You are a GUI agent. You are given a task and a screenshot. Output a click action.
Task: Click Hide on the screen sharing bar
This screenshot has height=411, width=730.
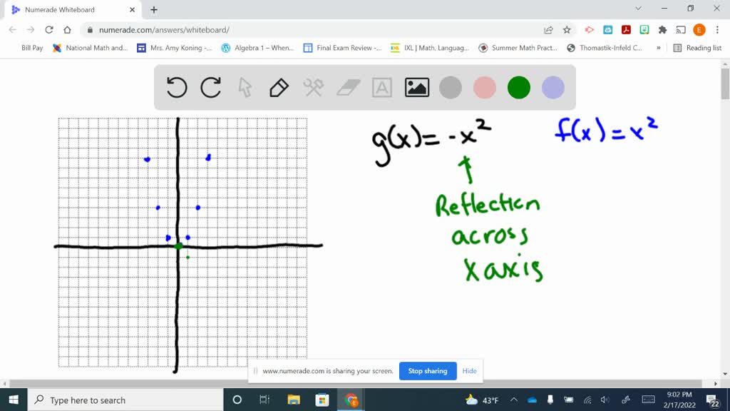tap(469, 371)
